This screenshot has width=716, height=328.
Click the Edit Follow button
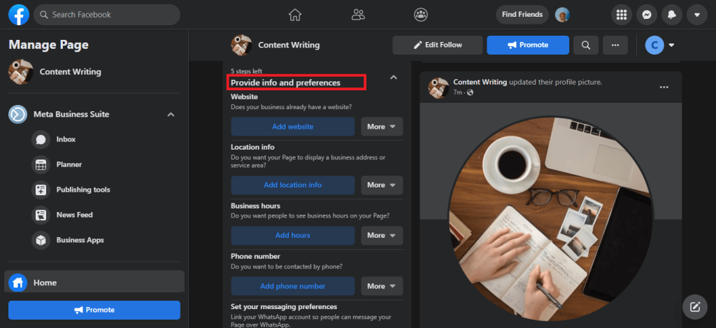[x=438, y=45]
